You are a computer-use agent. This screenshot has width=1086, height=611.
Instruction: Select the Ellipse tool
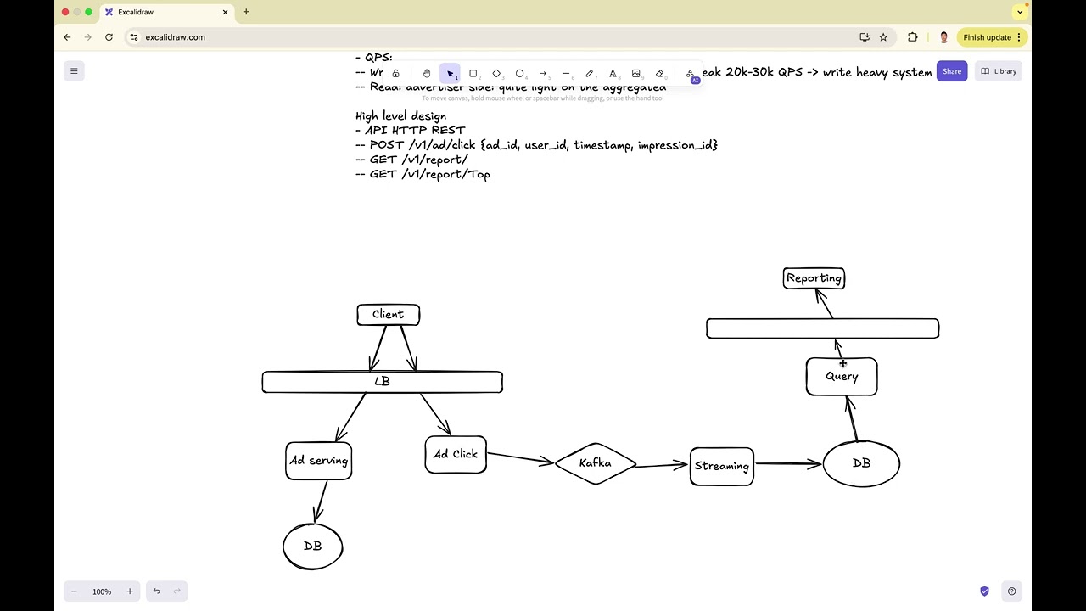click(x=520, y=74)
